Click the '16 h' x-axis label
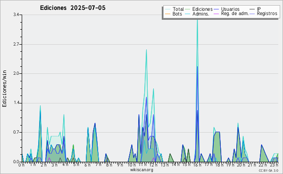Image resolution: width=283 pixels, height=174 pixels. pyautogui.click(x=197, y=165)
